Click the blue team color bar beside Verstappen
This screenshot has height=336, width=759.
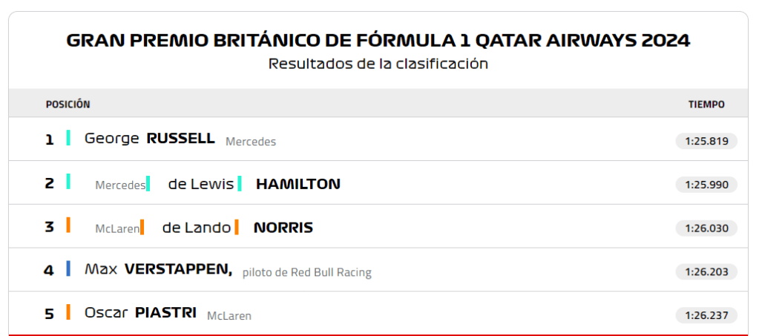coord(68,269)
